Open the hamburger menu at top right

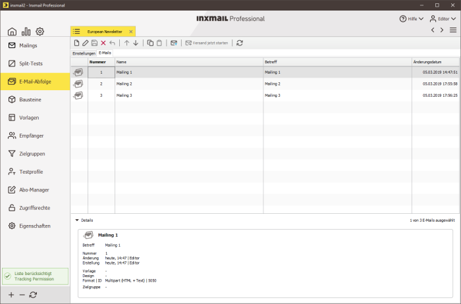(x=453, y=30)
